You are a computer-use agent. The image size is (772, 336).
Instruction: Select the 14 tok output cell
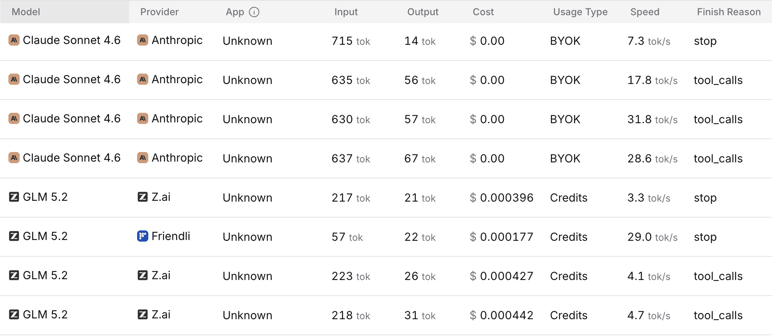coord(420,41)
